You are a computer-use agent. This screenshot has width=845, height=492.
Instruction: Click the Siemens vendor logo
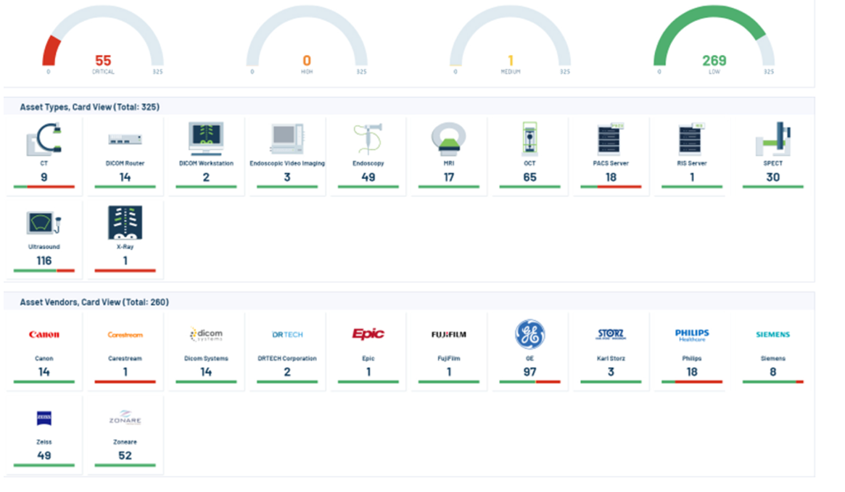pyautogui.click(x=772, y=334)
